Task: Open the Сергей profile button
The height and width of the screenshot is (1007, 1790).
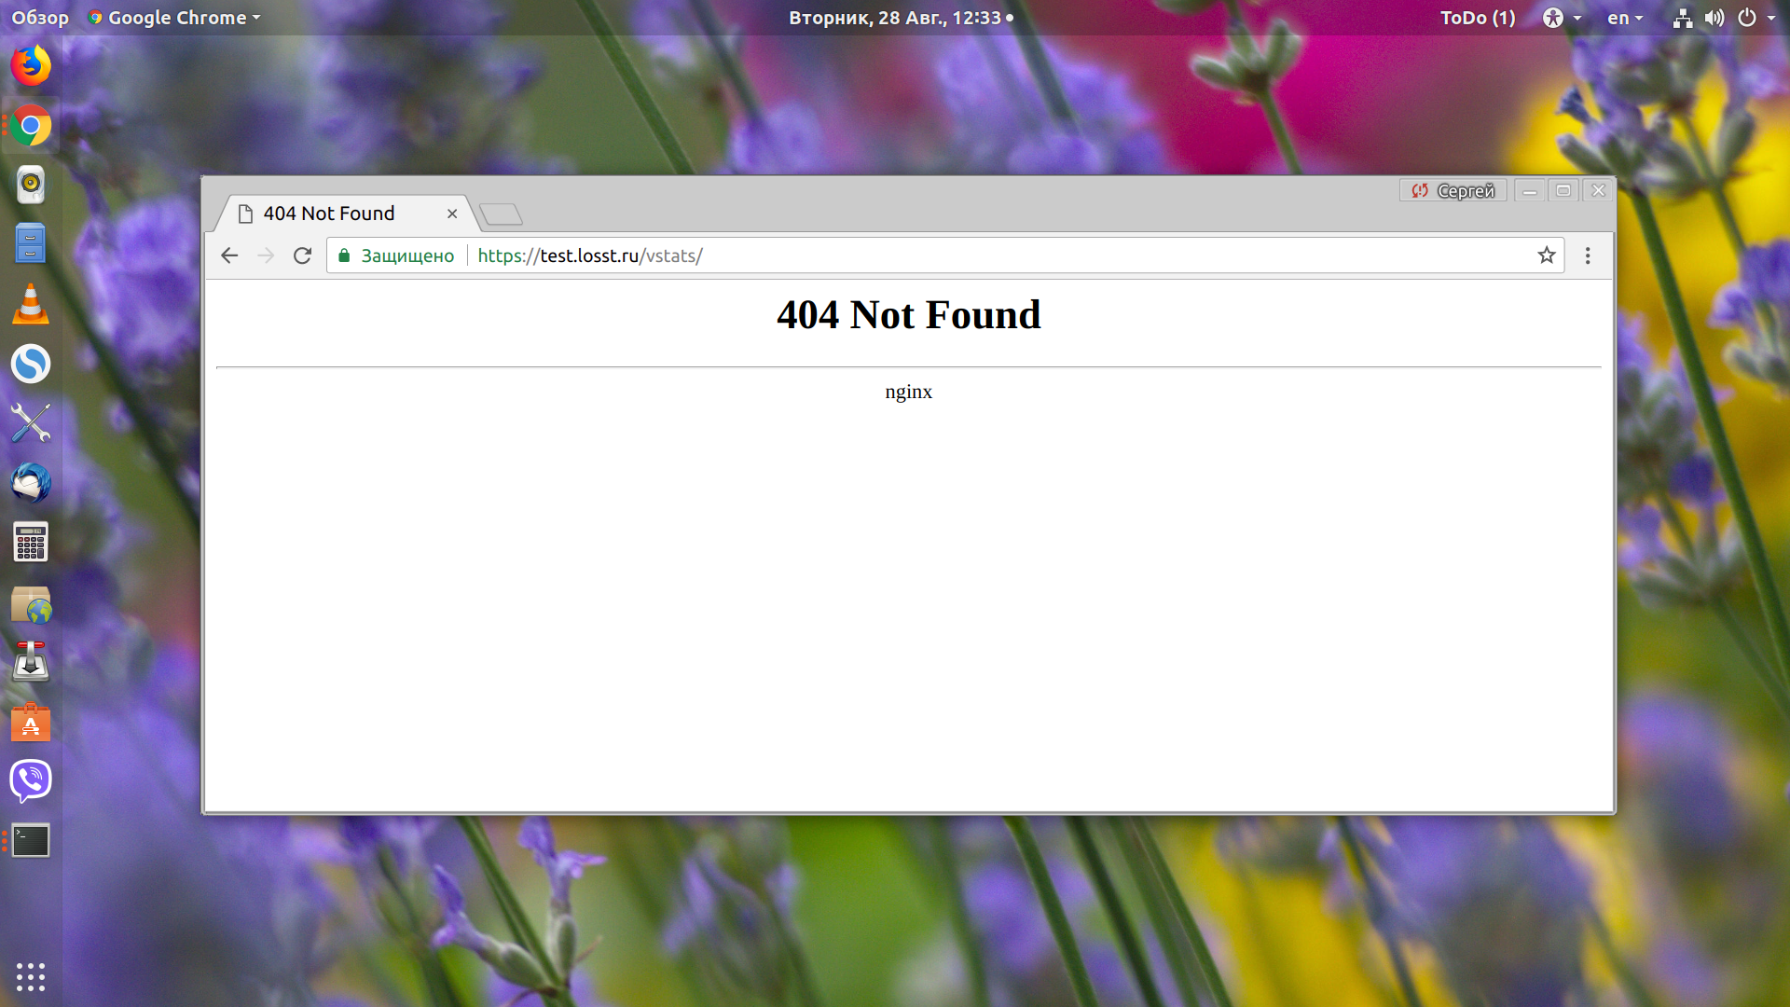Action: tap(1453, 190)
